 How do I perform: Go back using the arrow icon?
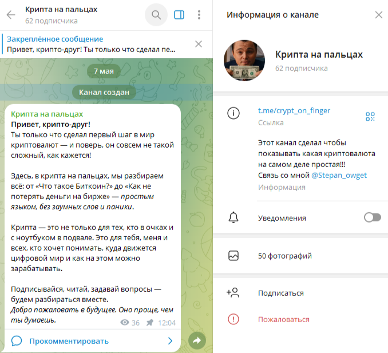(11, 15)
